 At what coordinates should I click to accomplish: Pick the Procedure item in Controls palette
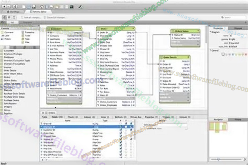28,32
